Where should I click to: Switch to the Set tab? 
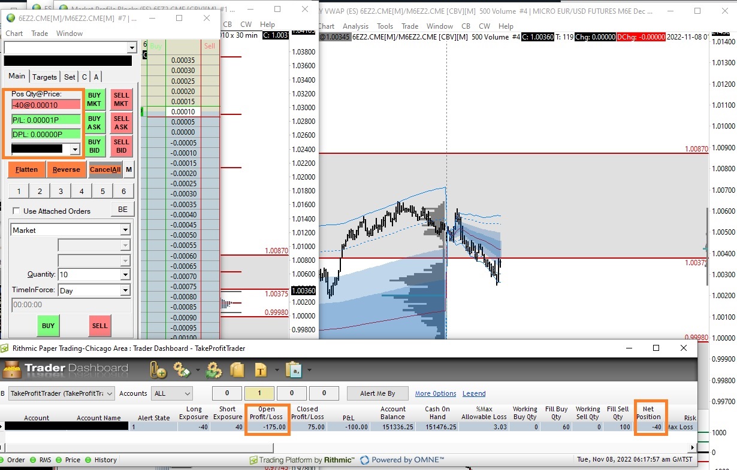(70, 77)
